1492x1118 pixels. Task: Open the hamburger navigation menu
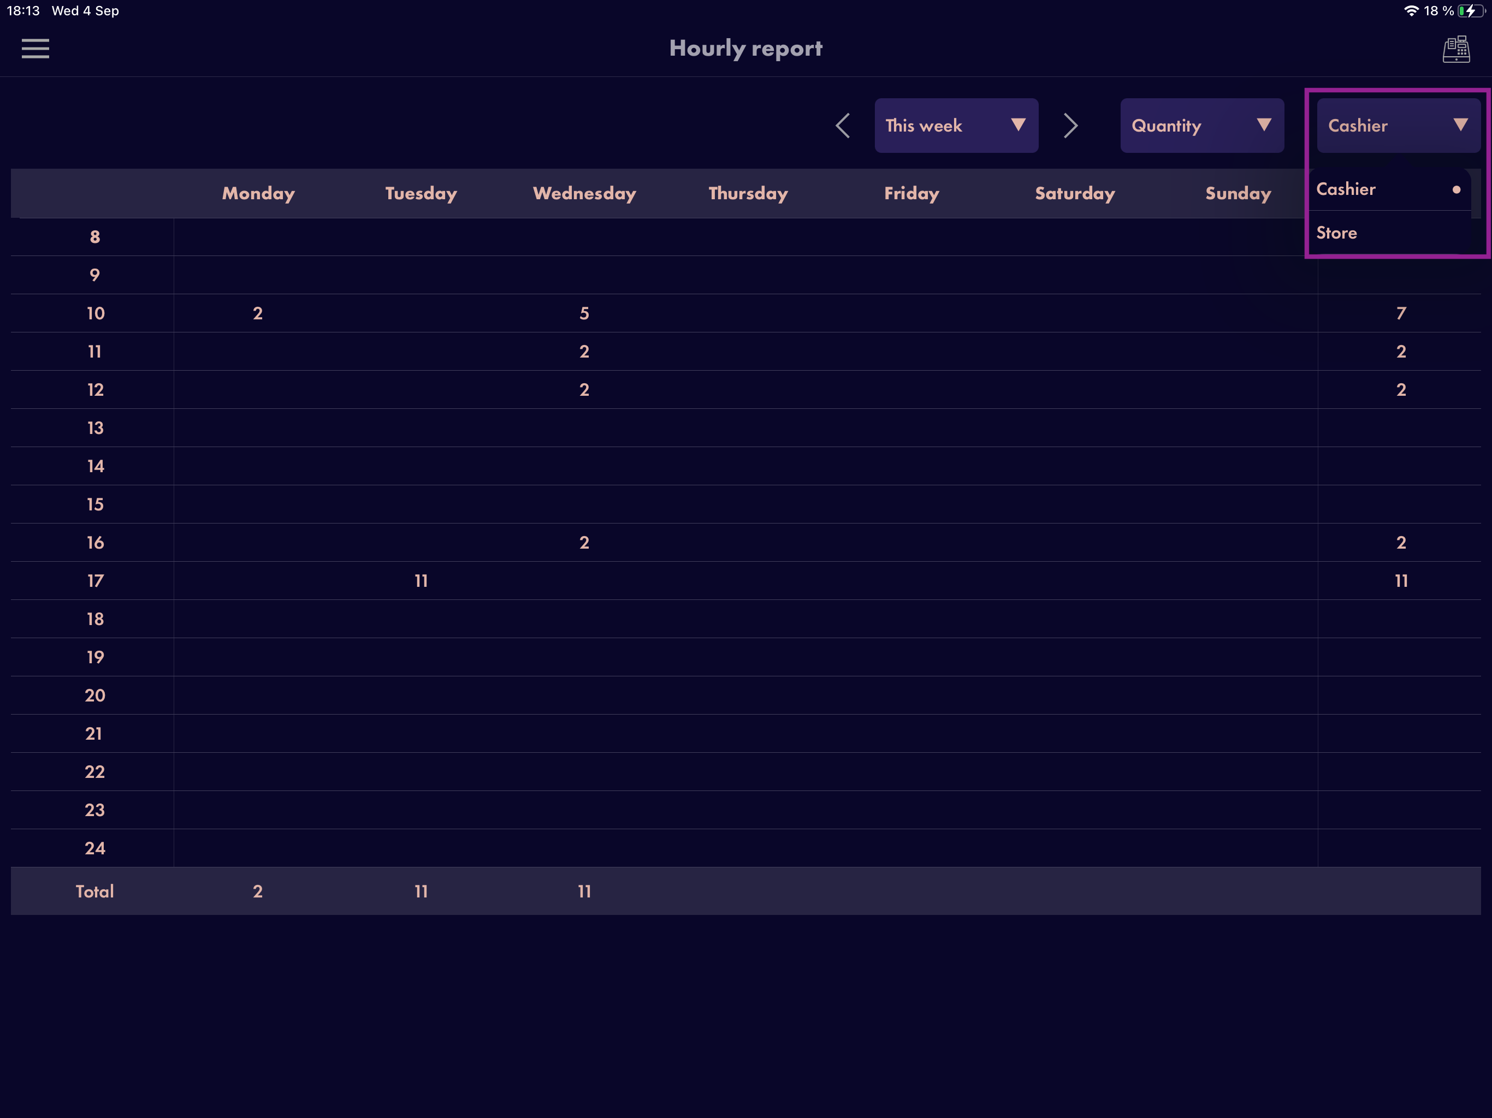[35, 49]
